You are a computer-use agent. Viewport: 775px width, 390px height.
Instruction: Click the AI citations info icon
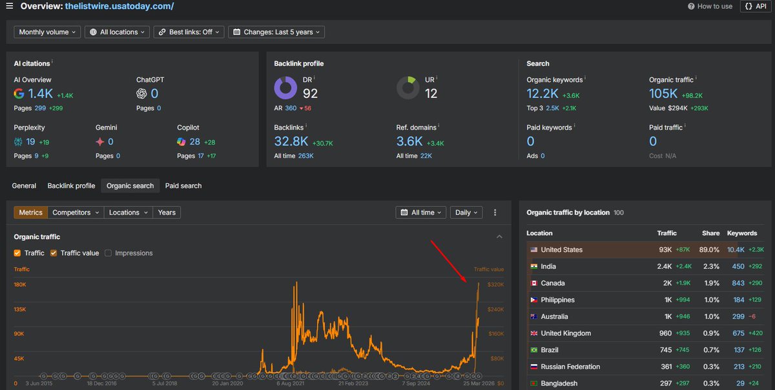52,62
